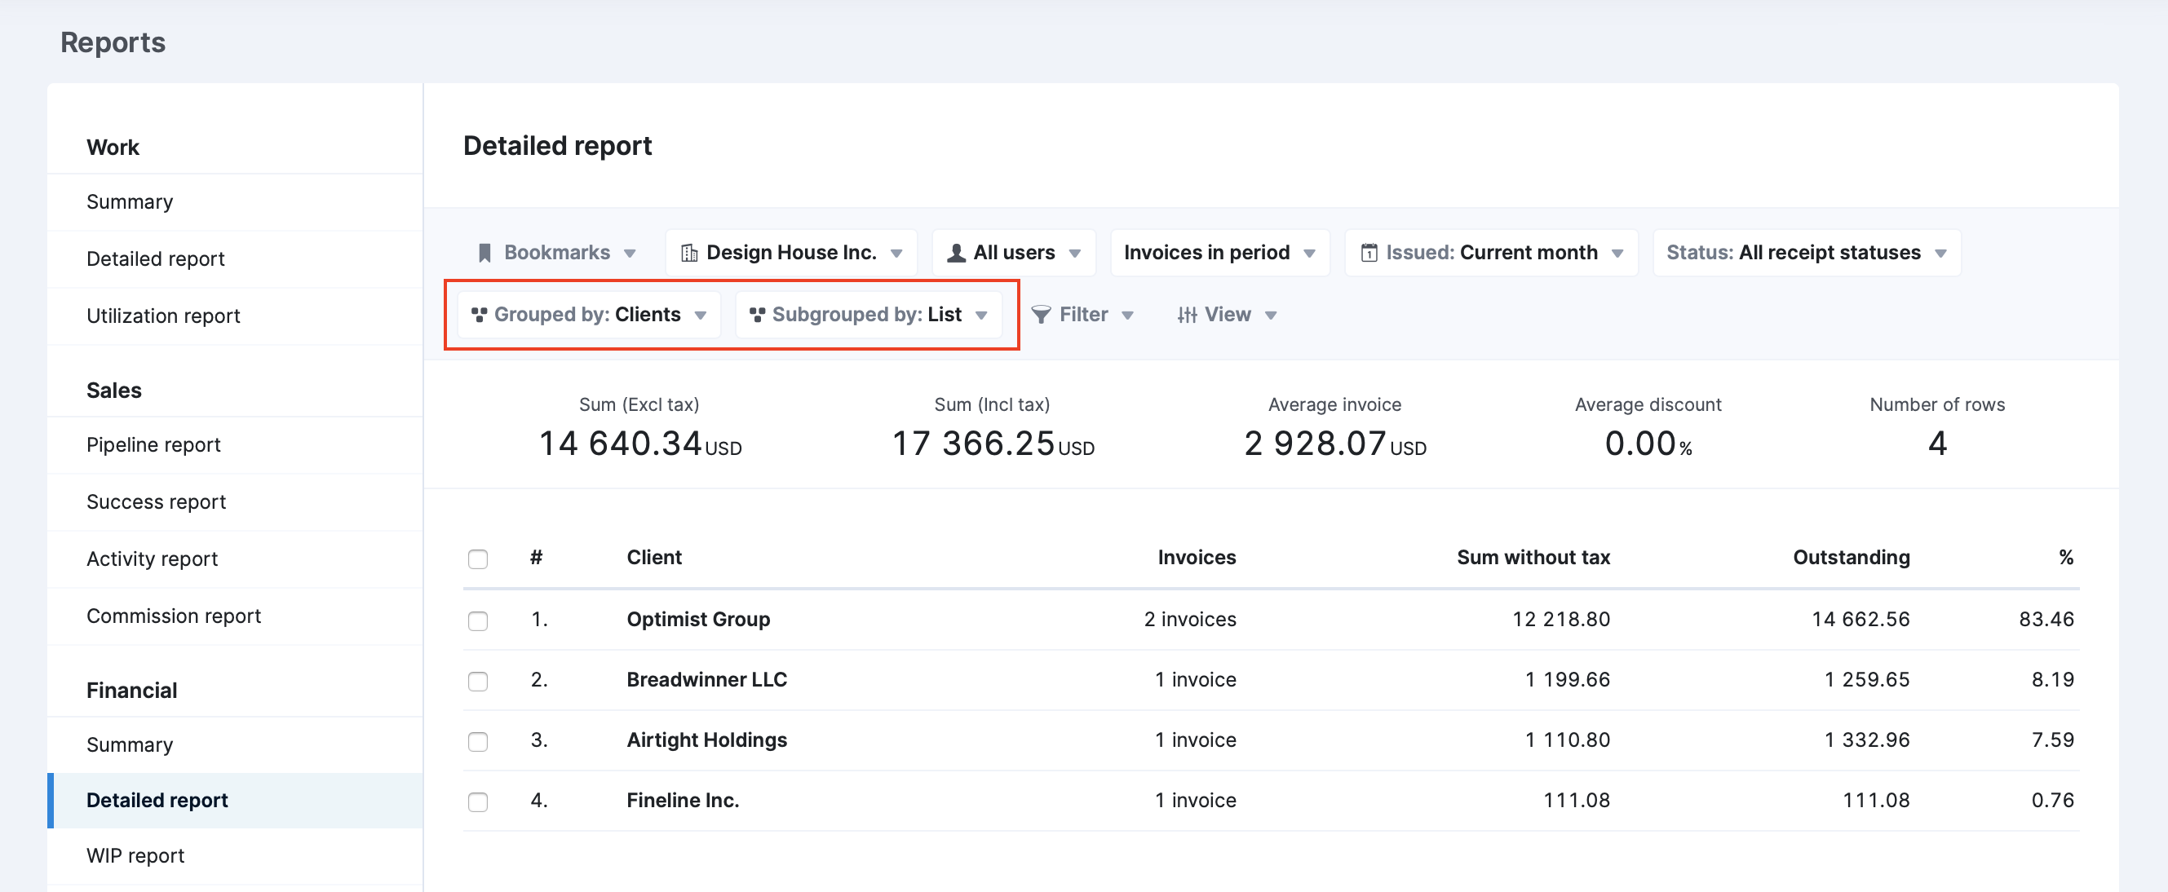
Task: Click the grouping icon beside Grouped by
Action: pos(479,315)
